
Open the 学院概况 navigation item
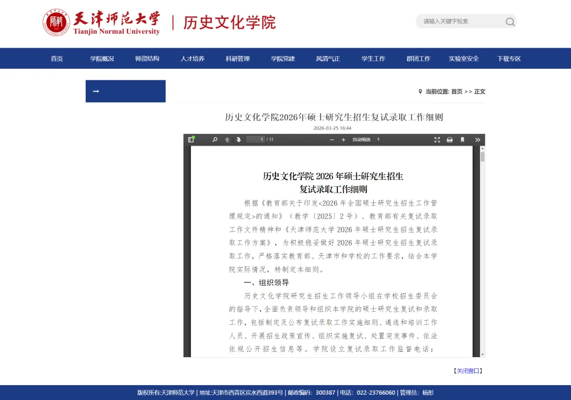[102, 59]
